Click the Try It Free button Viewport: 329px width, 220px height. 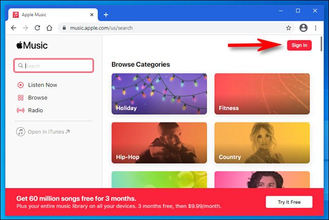tap(289, 202)
